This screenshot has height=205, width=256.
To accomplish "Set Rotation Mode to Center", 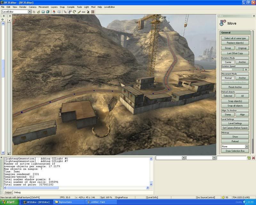I will 228,62.
